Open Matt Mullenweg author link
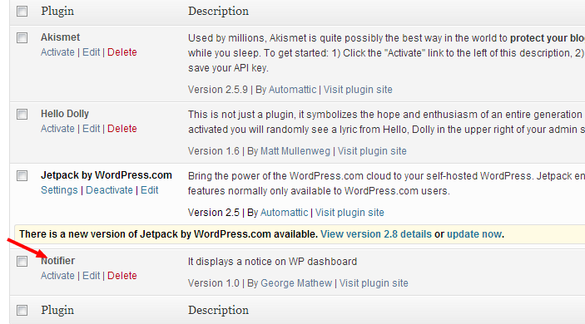The height and width of the screenshot is (324, 585). [x=295, y=151]
